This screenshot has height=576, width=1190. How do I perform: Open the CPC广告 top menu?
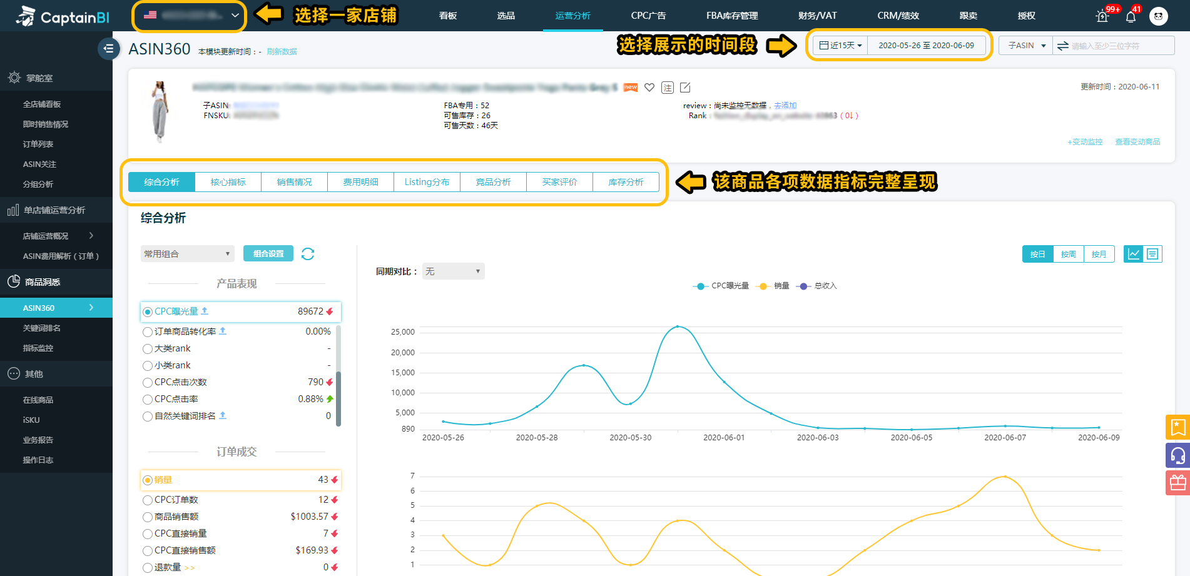click(x=648, y=16)
